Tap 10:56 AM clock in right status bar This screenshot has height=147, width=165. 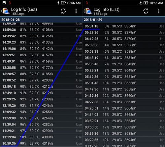156,3
